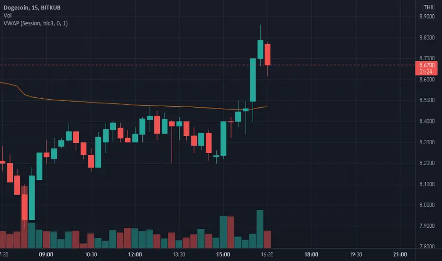Click the 15:00 time axis label
This screenshot has height=261, width=442.
(223, 254)
